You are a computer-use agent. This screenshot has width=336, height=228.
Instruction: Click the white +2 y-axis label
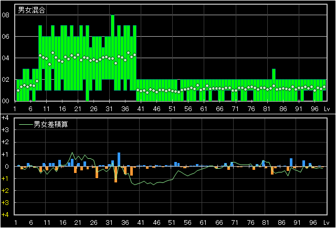pyautogui.click(x=5, y=142)
